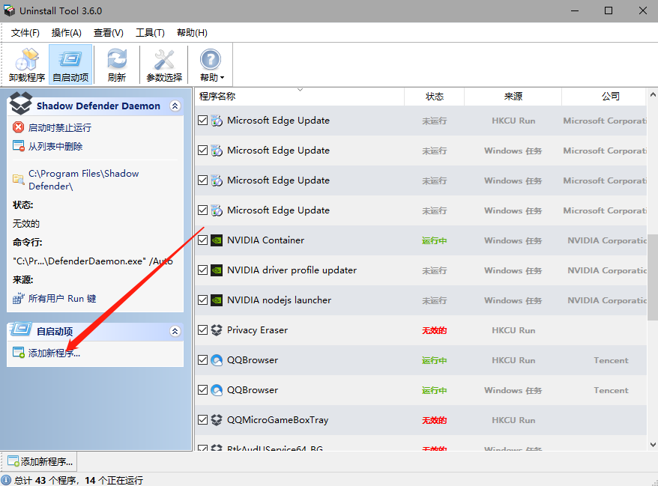The width and height of the screenshot is (658, 486).
Task: Click the QQMicroGameBoxTray row icon
Action: (x=217, y=420)
